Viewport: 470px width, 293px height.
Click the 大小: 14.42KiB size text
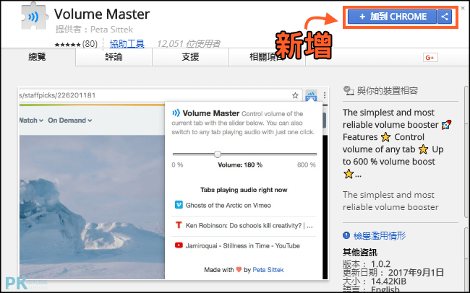click(375, 281)
